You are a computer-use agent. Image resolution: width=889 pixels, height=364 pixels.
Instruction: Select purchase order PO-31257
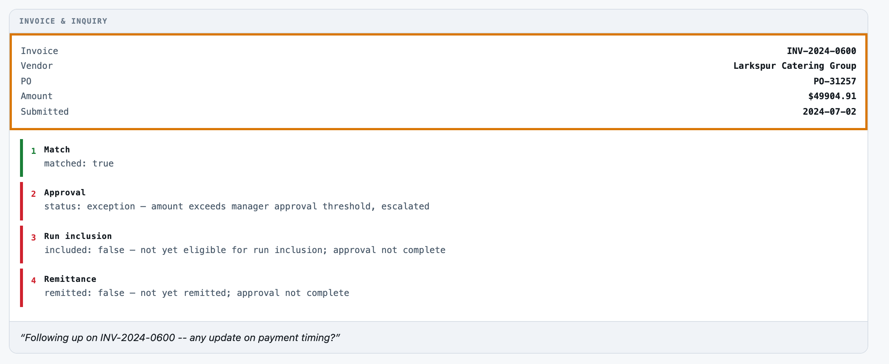pos(835,81)
